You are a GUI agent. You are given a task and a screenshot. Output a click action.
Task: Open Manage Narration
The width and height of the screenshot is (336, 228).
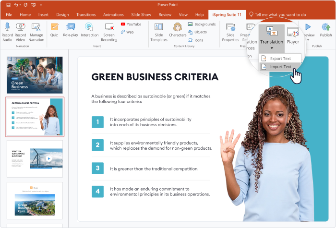click(x=36, y=32)
